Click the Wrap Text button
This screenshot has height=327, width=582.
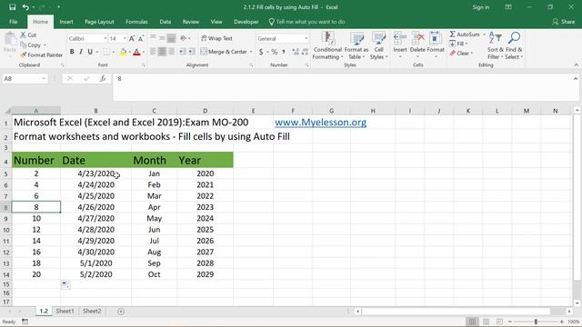216,38
